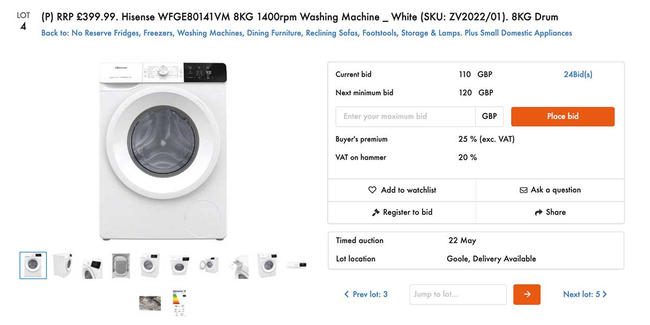Click the right chevron beside Next lot: 5
The width and height of the screenshot is (650, 325).
point(604,294)
